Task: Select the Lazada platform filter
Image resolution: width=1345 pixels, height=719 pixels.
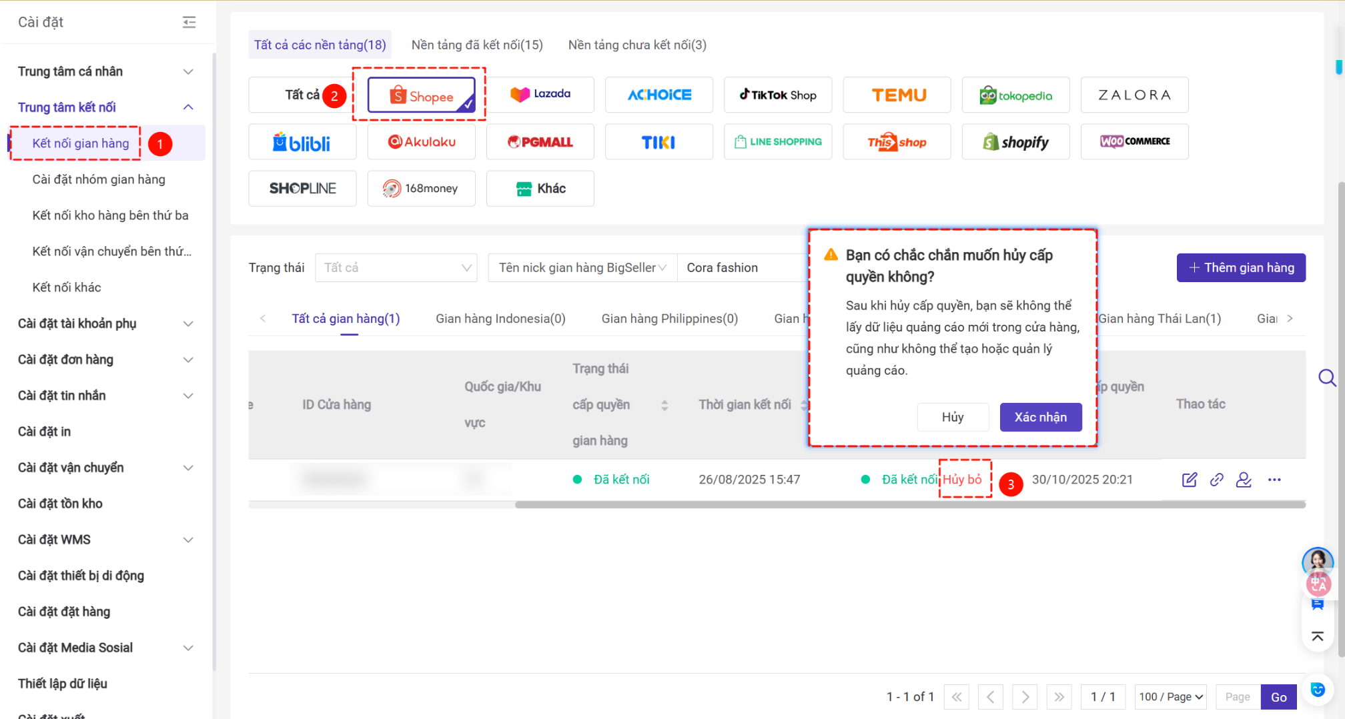Action: pos(540,95)
